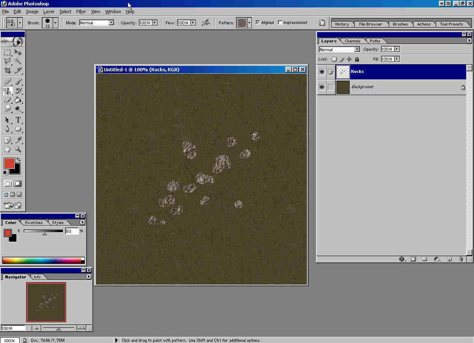Switch to the Channels tab
Screen dimensions: 474x343
[x=353, y=41]
